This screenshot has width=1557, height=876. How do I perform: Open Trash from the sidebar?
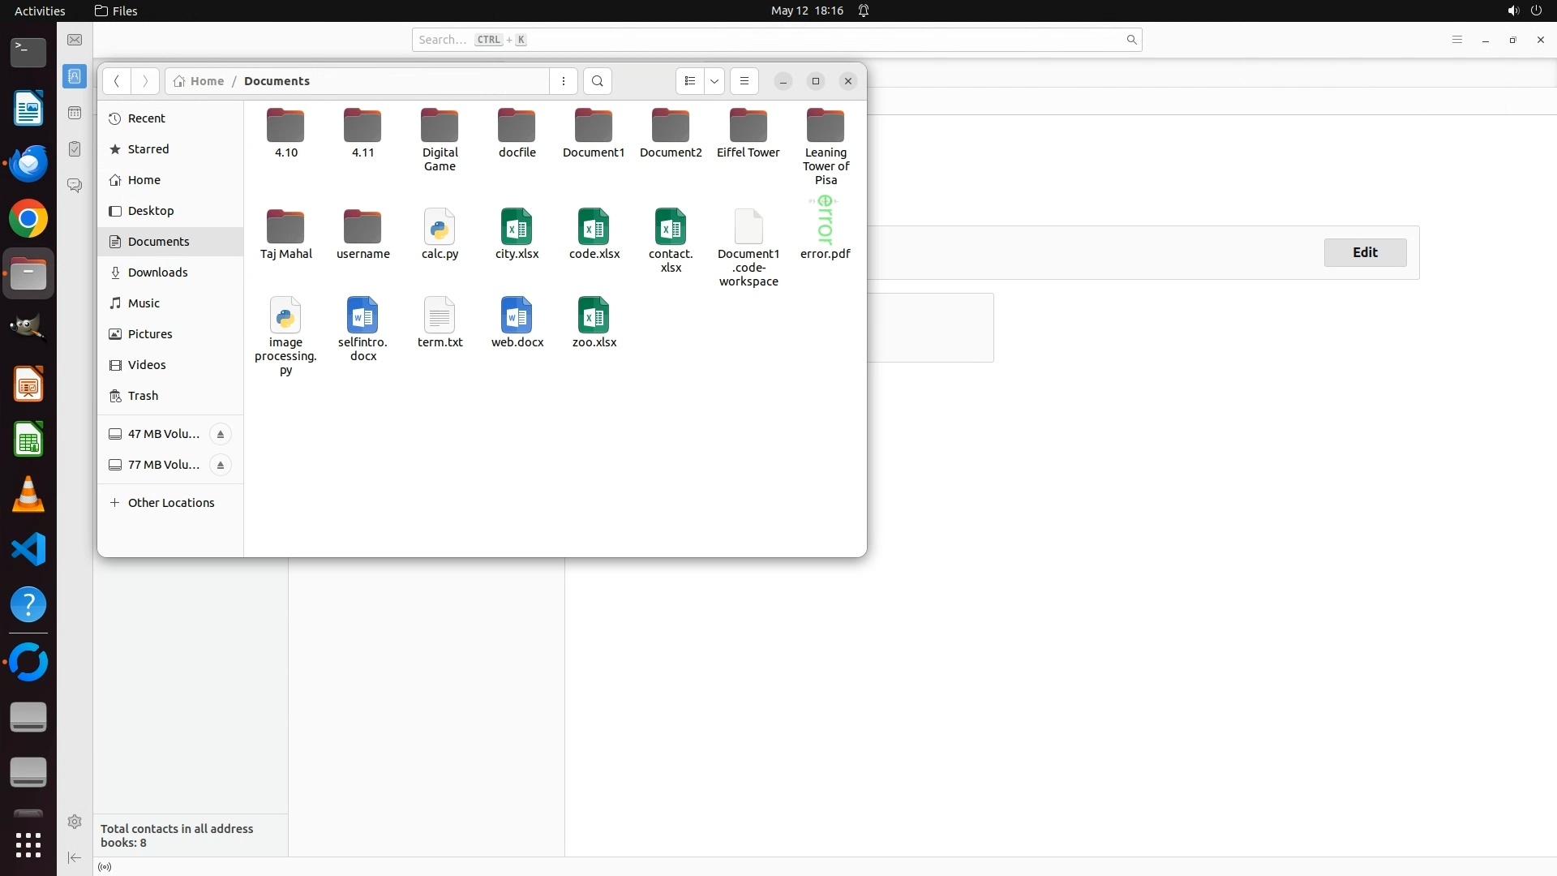143,396
